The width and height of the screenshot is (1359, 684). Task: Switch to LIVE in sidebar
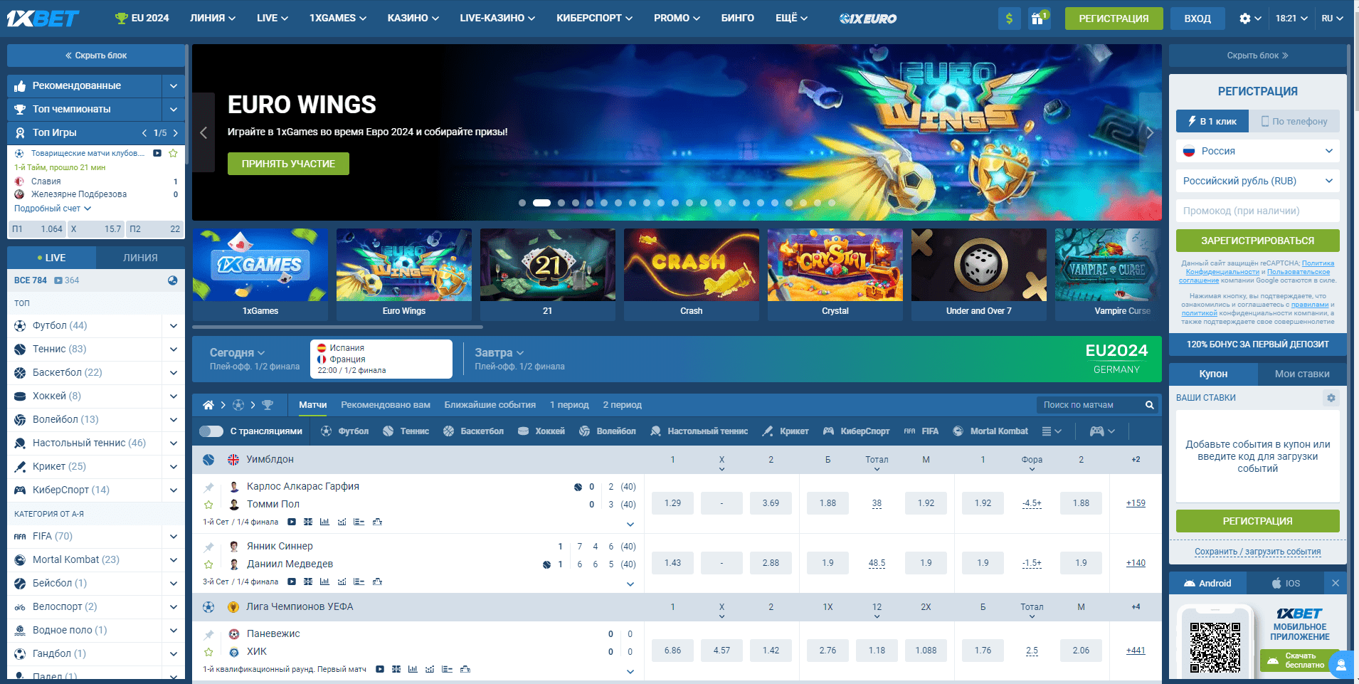51,258
